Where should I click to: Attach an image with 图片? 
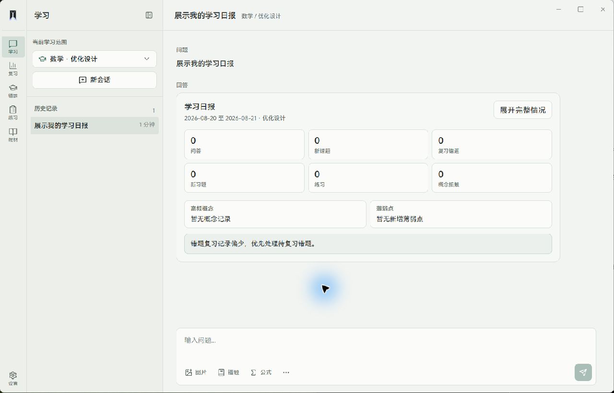(x=196, y=372)
